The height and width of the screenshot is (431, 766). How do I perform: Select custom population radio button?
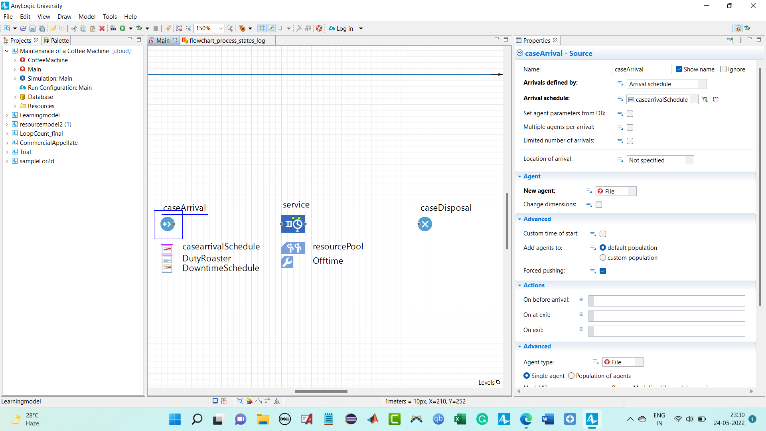603,258
